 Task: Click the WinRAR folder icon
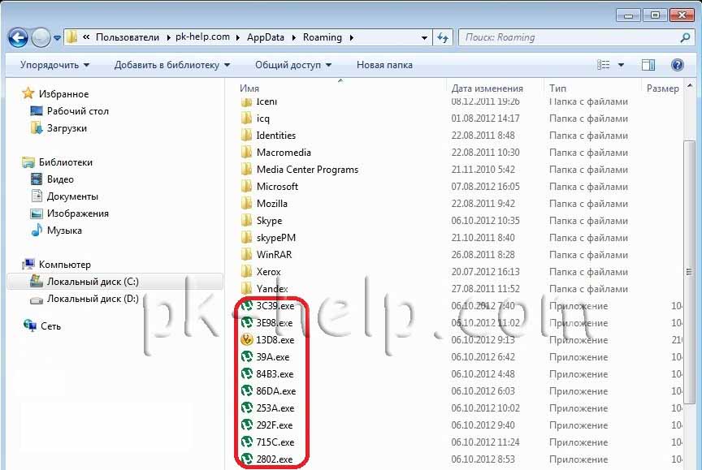click(x=246, y=254)
